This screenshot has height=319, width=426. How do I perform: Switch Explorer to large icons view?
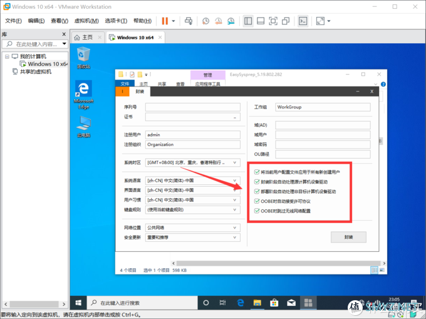(382, 270)
